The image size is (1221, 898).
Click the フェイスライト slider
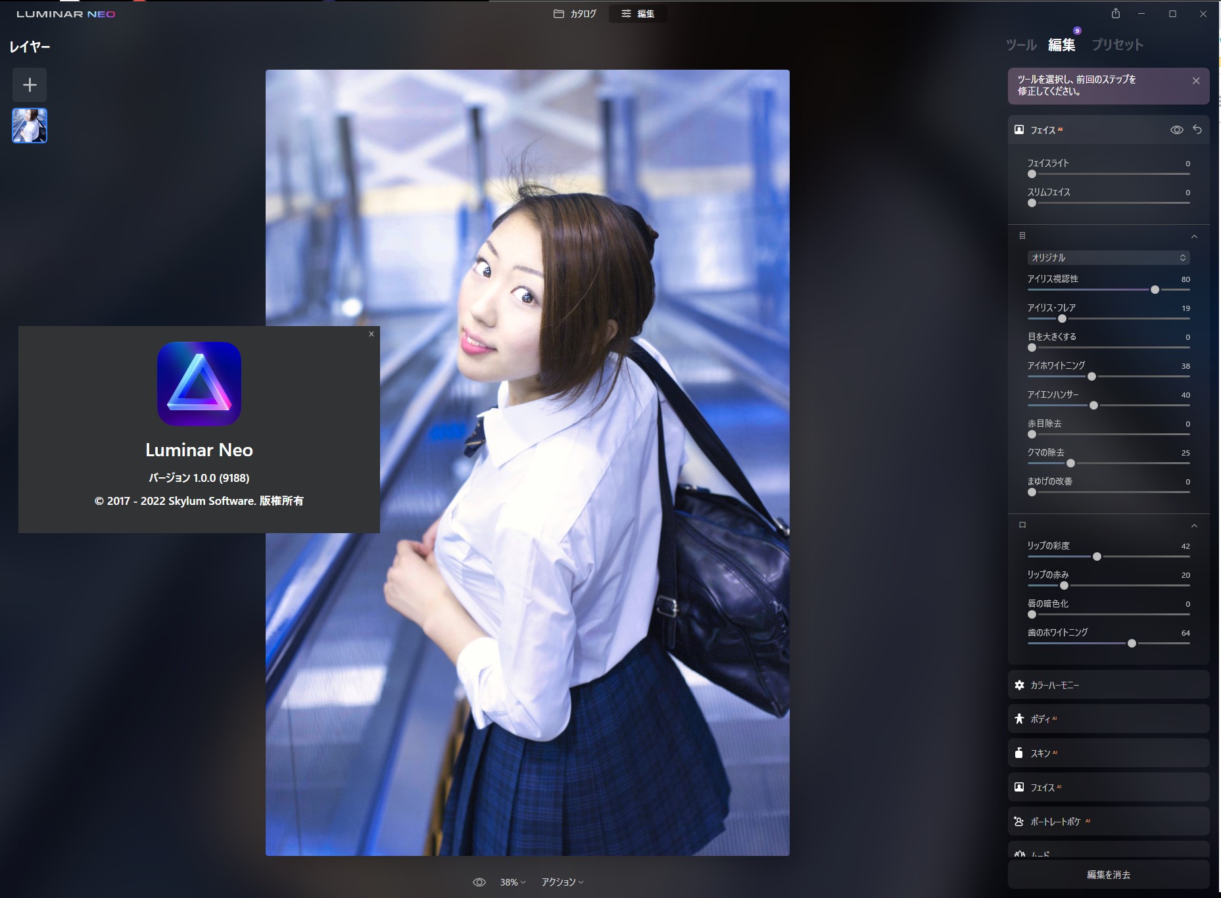pyautogui.click(x=1109, y=174)
